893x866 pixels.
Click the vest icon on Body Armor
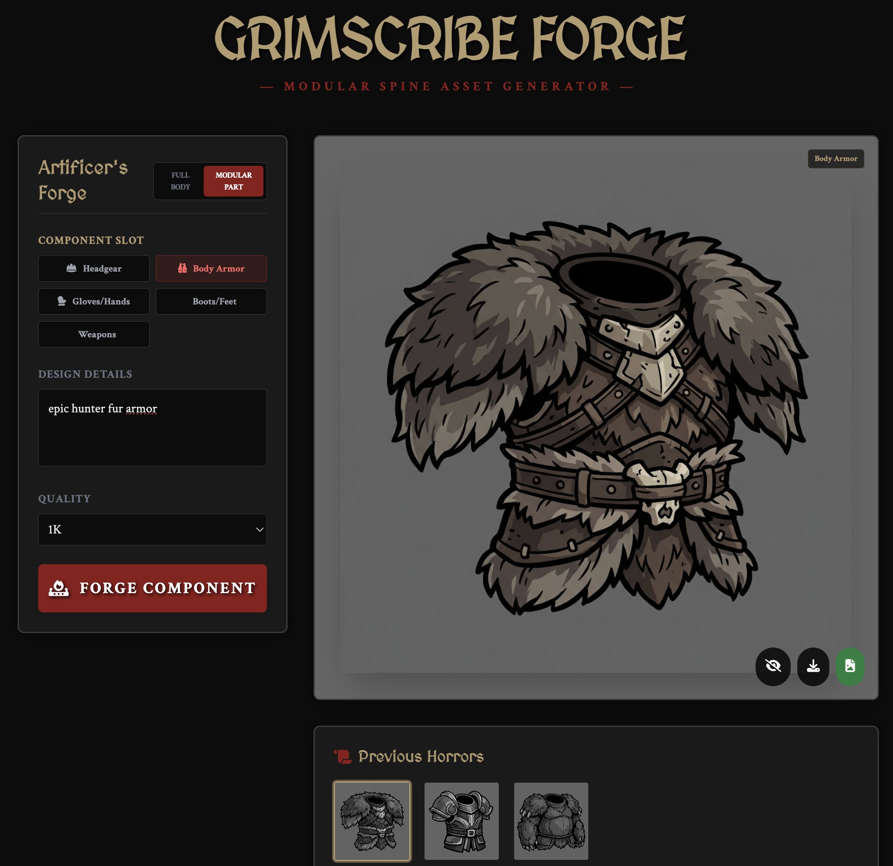click(182, 268)
